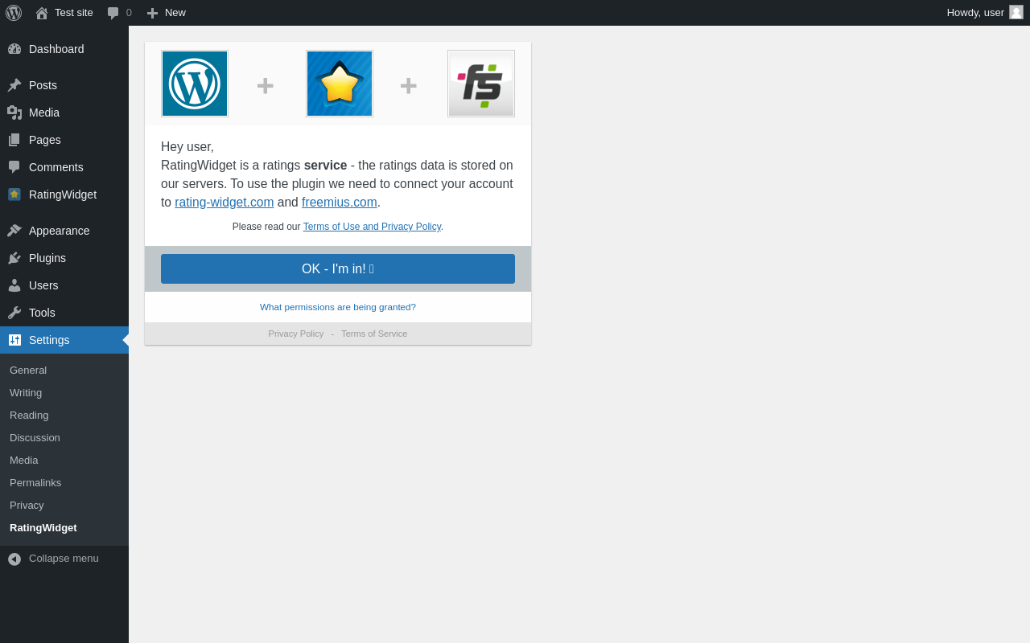
Task: Open the New content menu
Action: pyautogui.click(x=166, y=13)
